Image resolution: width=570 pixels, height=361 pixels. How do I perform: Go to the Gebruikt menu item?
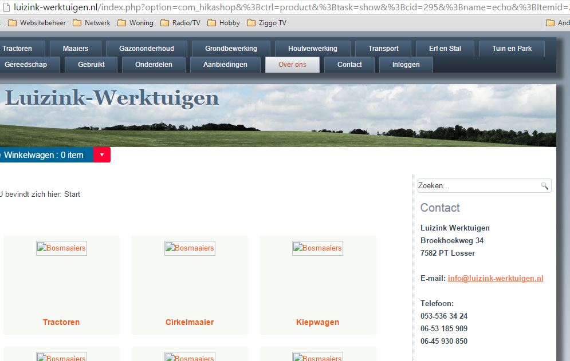pos(91,65)
